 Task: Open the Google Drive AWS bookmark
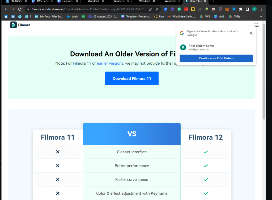[x=205, y=17]
